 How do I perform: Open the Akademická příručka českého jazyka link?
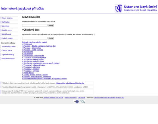pyautogui.click(x=70, y=83)
